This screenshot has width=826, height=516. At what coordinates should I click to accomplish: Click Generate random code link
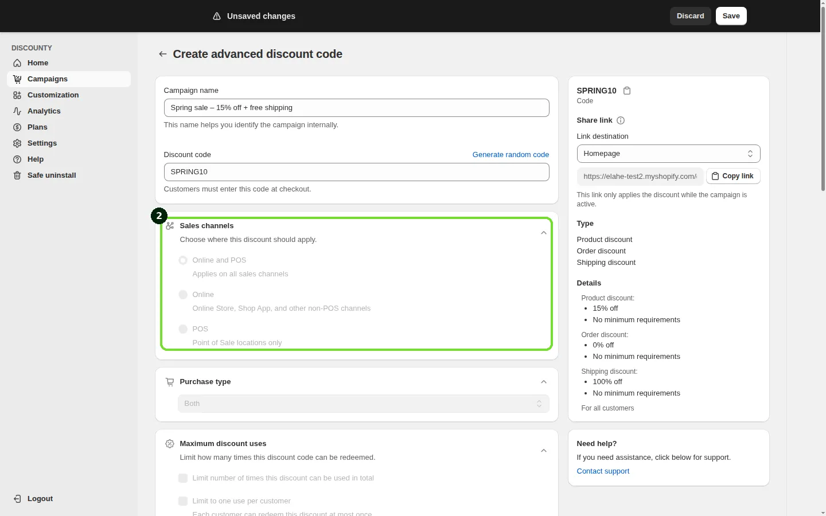pos(511,155)
